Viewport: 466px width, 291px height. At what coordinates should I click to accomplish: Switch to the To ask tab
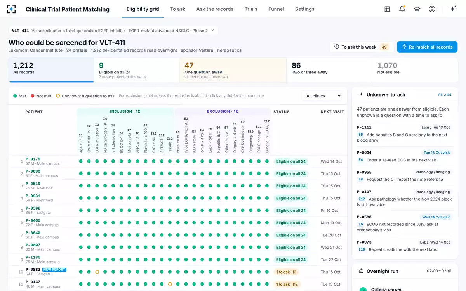click(x=178, y=9)
